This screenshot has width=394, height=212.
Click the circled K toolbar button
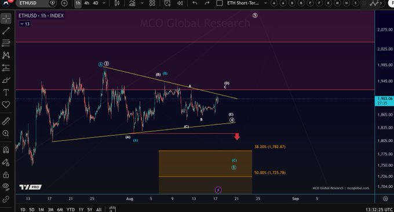tap(328, 3)
